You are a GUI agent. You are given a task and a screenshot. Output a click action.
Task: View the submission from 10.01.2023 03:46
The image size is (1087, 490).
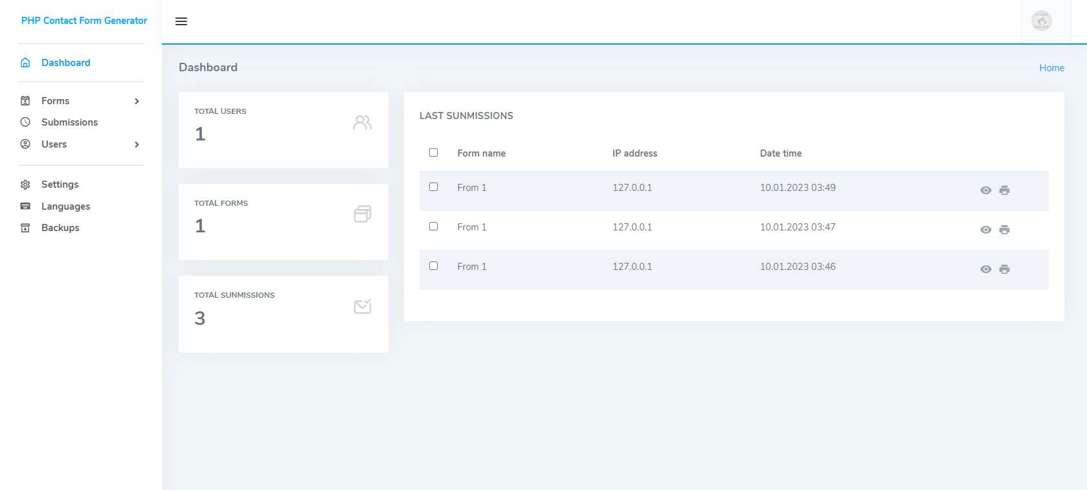click(x=985, y=269)
